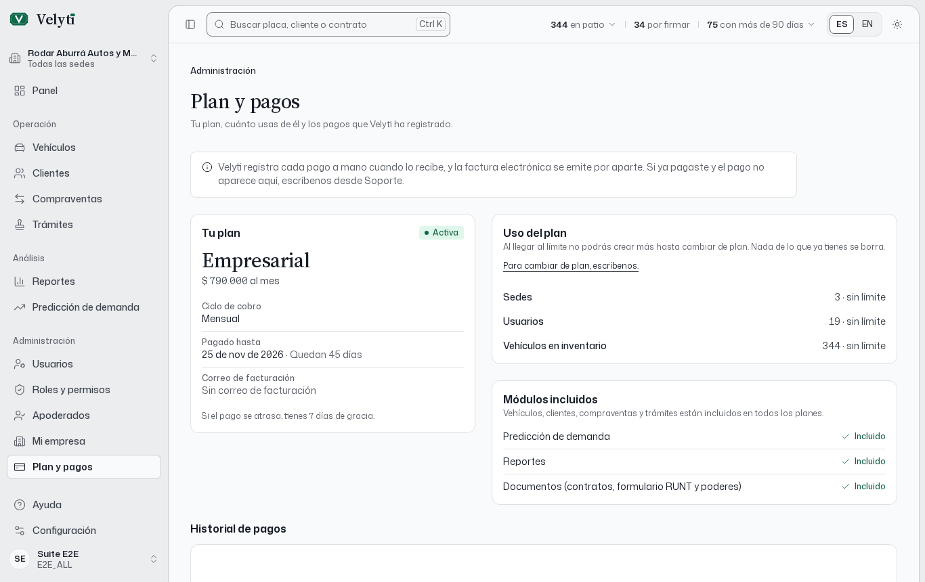This screenshot has height=582, width=925.
Task: Switch language to ES
Action: 842,24
